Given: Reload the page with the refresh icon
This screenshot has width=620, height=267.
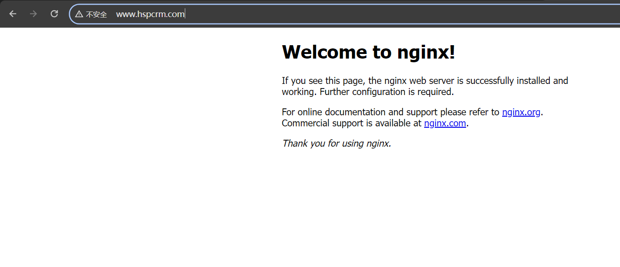Looking at the screenshot, I should (55, 14).
